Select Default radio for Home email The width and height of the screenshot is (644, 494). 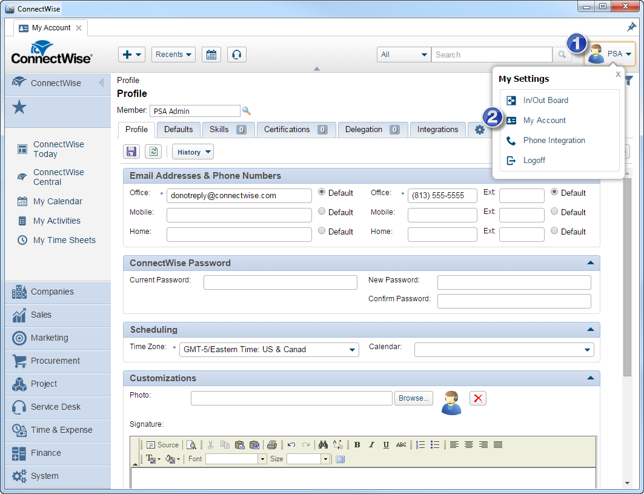[322, 230]
